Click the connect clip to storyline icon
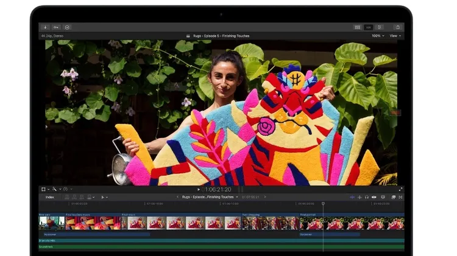 coord(67,197)
